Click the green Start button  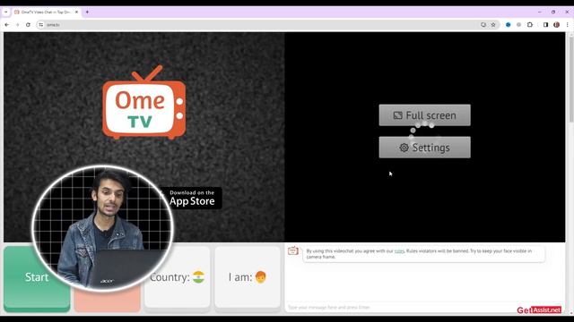pos(37,279)
